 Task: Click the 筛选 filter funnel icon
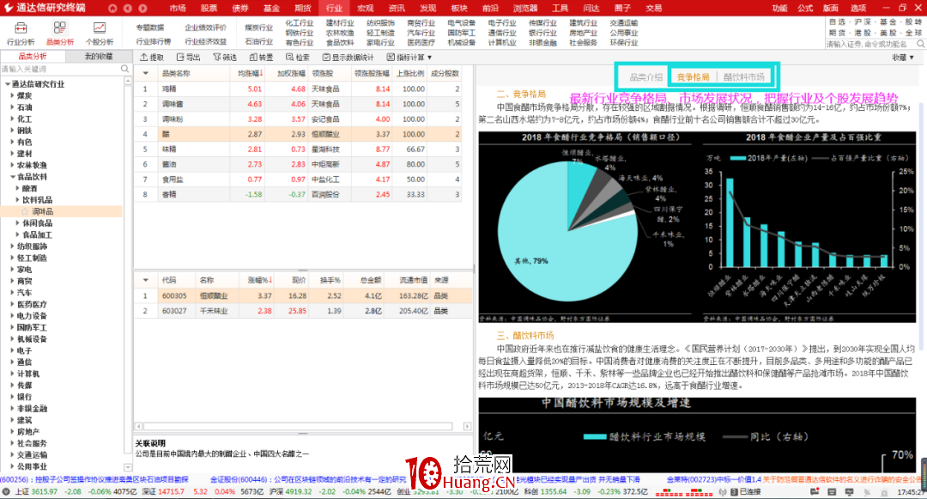pyautogui.click(x=217, y=58)
